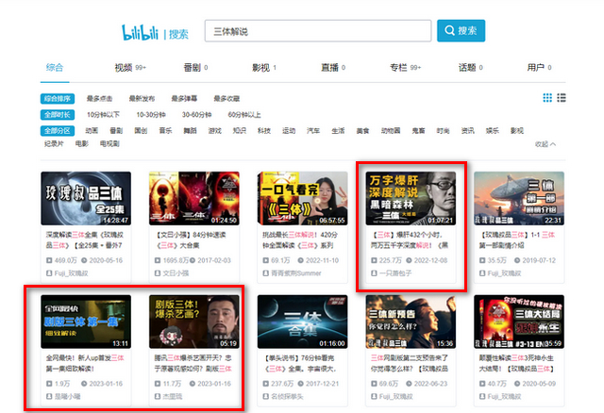Open the 综合 results tab
This screenshot has width=604, height=413.
[55, 68]
